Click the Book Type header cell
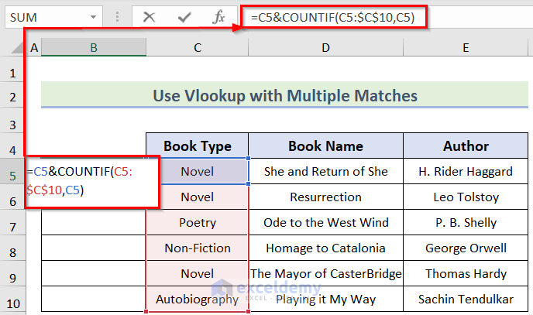This screenshot has width=533, height=315. tap(198, 146)
